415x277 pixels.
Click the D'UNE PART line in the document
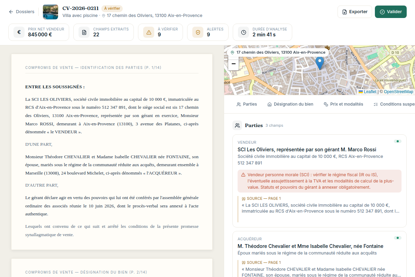(39, 144)
